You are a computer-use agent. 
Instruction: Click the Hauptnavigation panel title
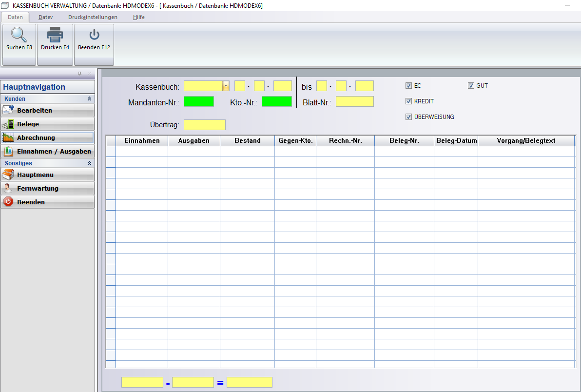(34, 87)
